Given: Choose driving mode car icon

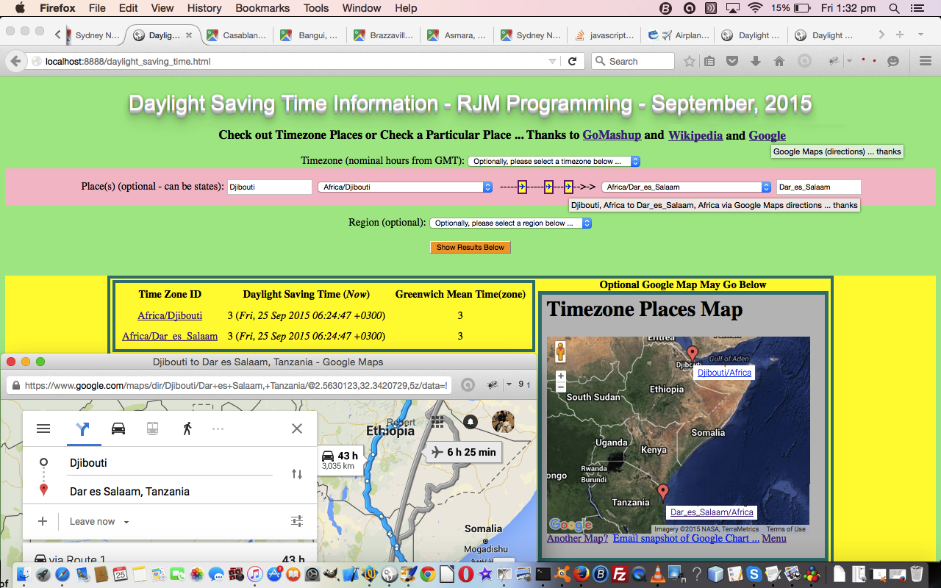Looking at the screenshot, I should [118, 429].
